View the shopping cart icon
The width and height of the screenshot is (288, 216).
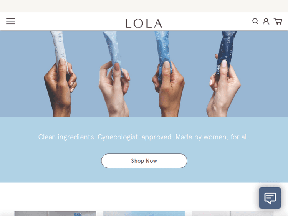278,21
